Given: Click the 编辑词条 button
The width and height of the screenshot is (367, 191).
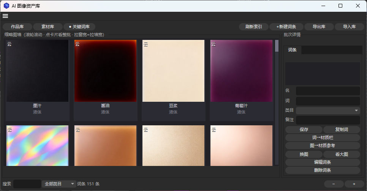Looking at the screenshot, I should pyautogui.click(x=323, y=162).
